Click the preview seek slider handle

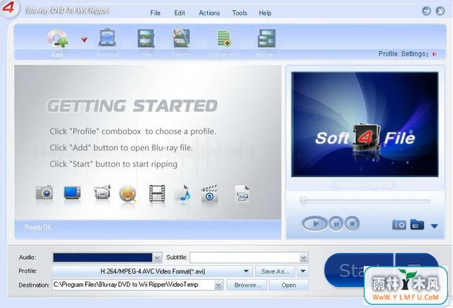(303, 201)
